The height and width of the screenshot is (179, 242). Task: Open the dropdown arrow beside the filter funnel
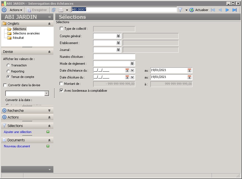tap(186, 10)
